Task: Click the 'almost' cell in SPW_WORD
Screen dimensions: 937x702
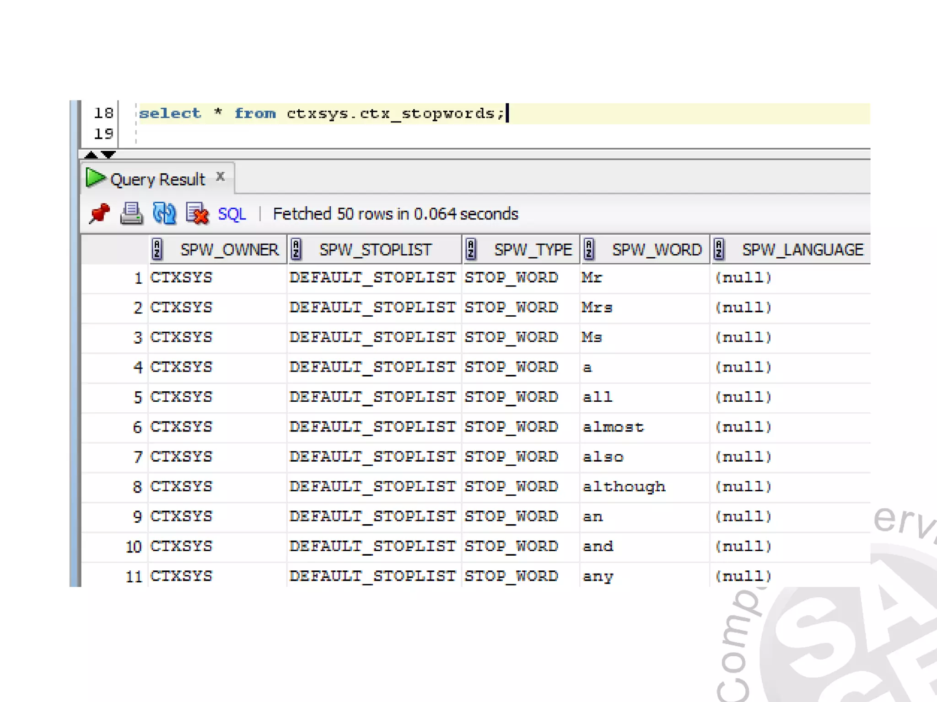Action: click(613, 427)
